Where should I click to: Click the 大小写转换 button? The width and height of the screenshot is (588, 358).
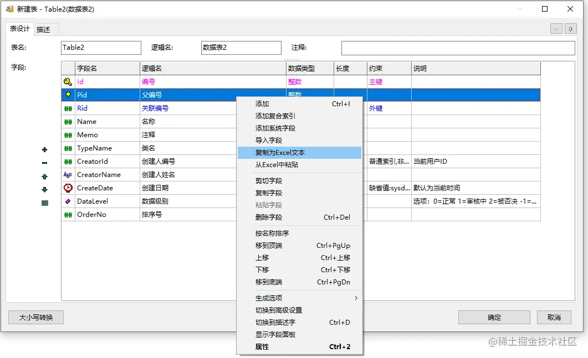click(36, 318)
